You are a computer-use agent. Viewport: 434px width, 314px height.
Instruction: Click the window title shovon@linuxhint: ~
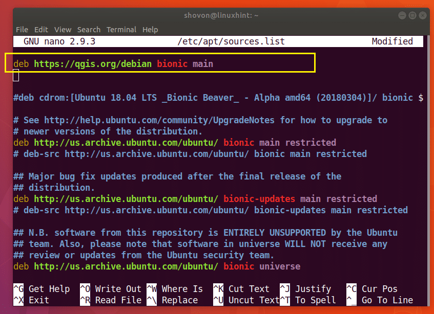[x=221, y=15]
